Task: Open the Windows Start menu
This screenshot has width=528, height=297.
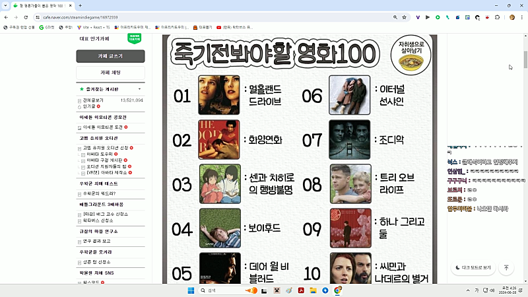Action: tap(191, 290)
